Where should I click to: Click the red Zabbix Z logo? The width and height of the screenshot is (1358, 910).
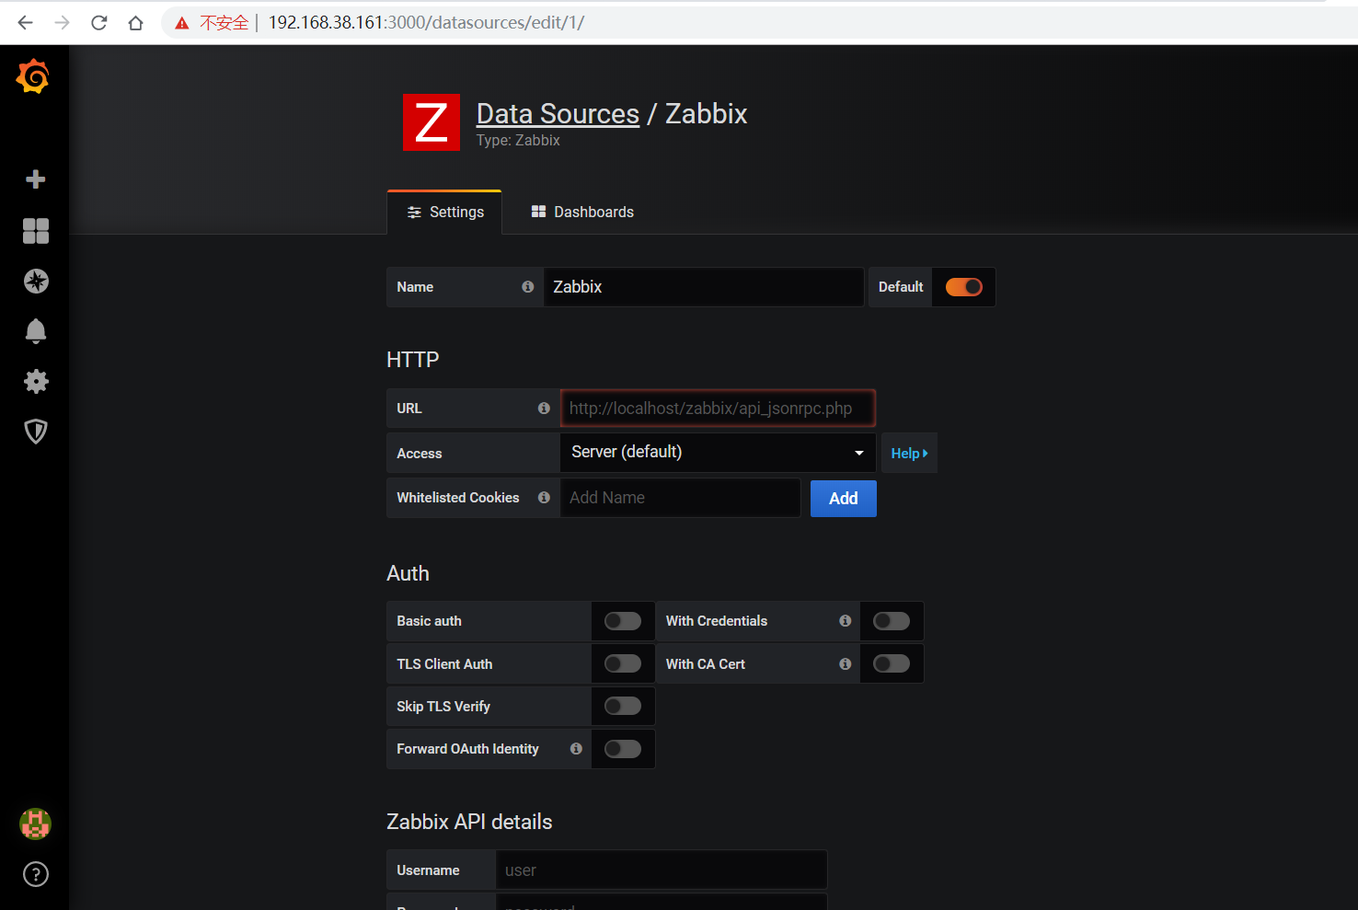(432, 122)
